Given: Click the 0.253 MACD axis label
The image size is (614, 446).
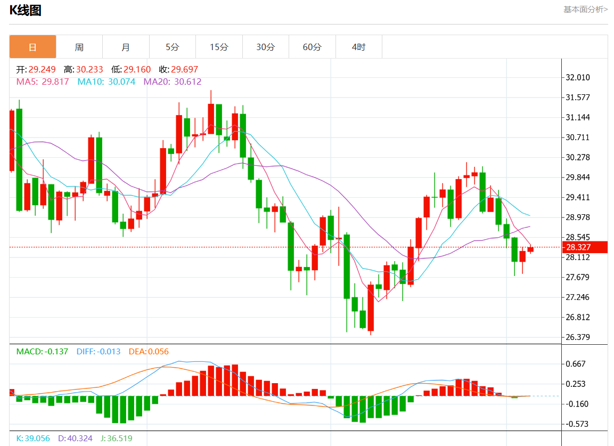Looking at the screenshot, I should (576, 384).
